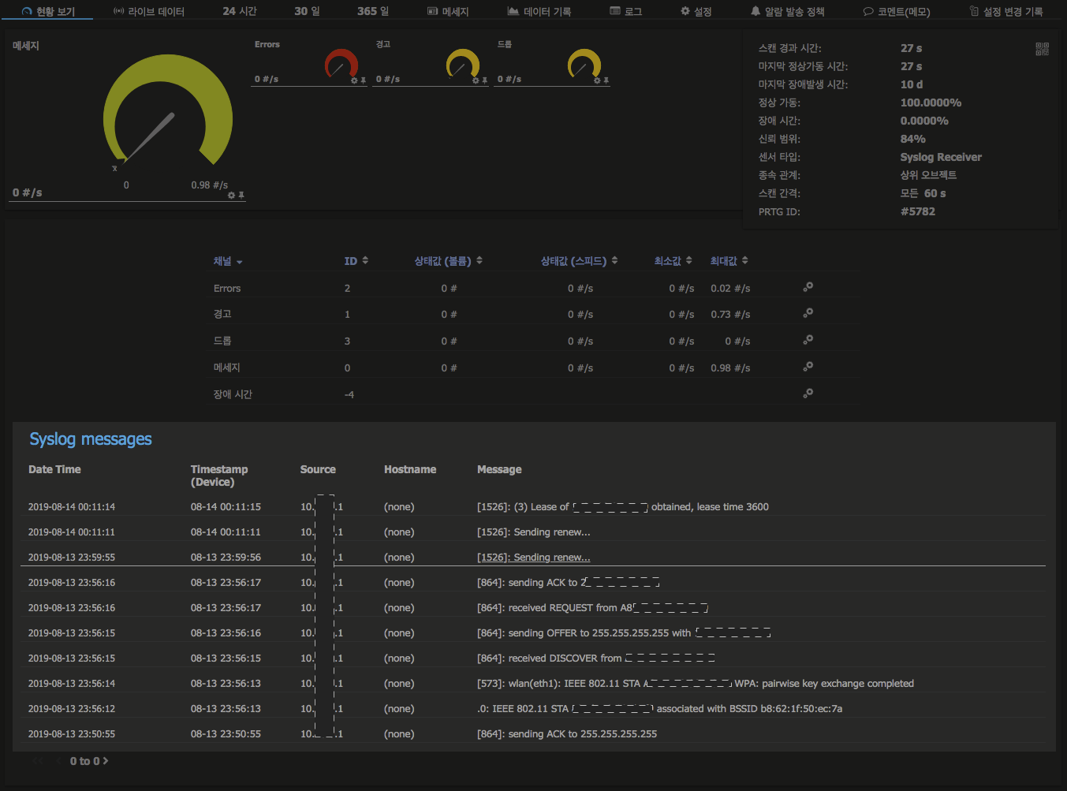Jump to first syslog page arrow
The width and height of the screenshot is (1067, 791).
coord(38,761)
